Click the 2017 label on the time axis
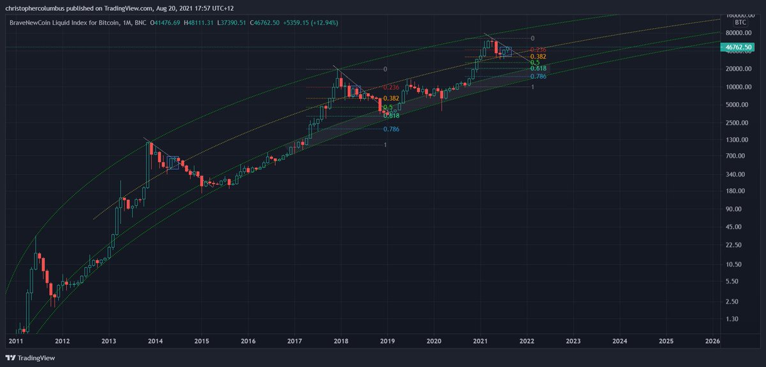 tap(294, 341)
